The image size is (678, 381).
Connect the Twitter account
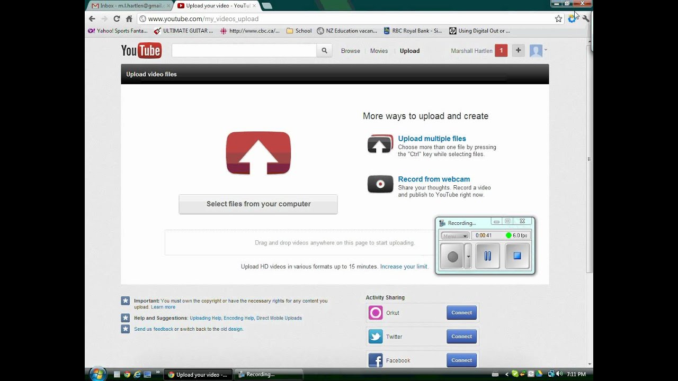(x=461, y=337)
